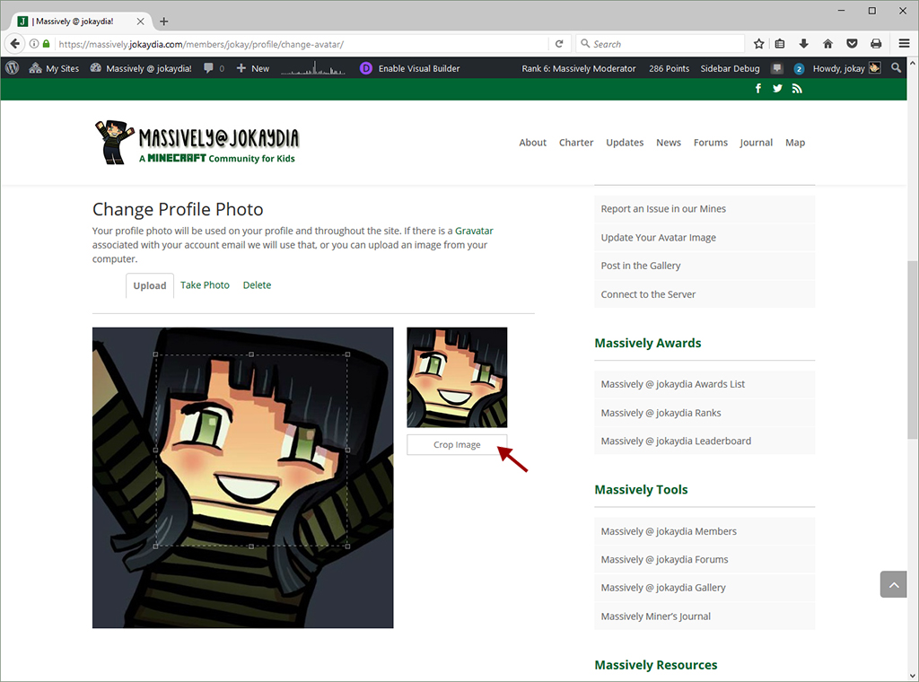Click the green padlock security icon
Image resolution: width=919 pixels, height=682 pixels.
[x=47, y=44]
